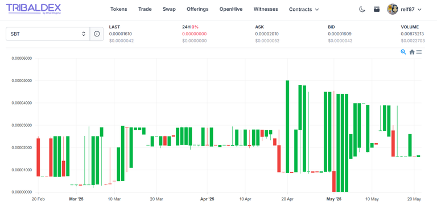Expand the Contracts dropdown menu
The height and width of the screenshot is (206, 437).
(x=304, y=9)
